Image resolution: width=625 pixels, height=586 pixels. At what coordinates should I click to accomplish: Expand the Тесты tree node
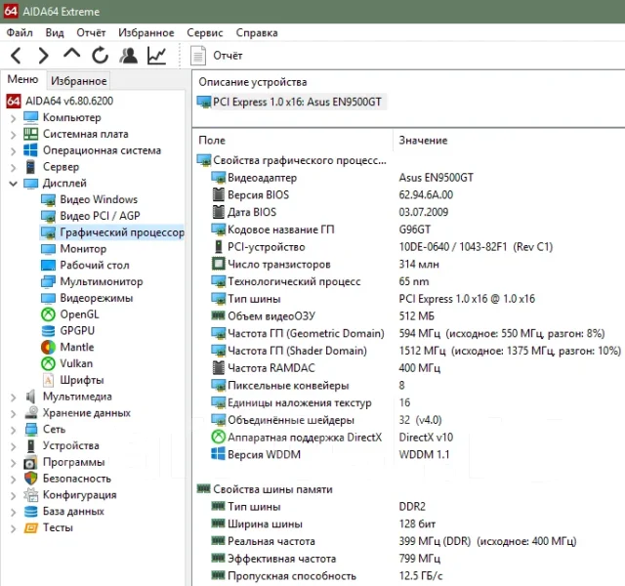(x=13, y=528)
